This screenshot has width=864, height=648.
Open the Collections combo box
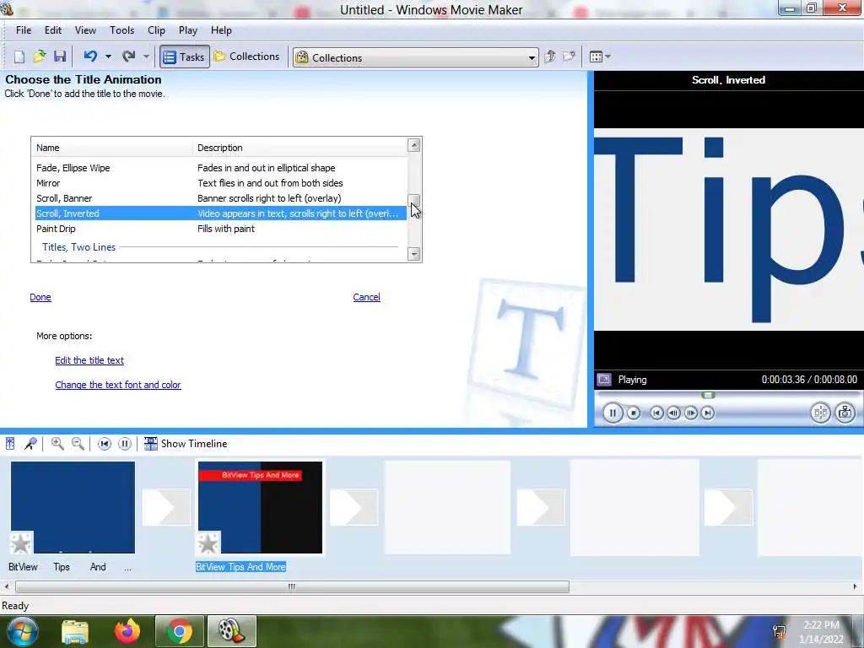click(416, 57)
